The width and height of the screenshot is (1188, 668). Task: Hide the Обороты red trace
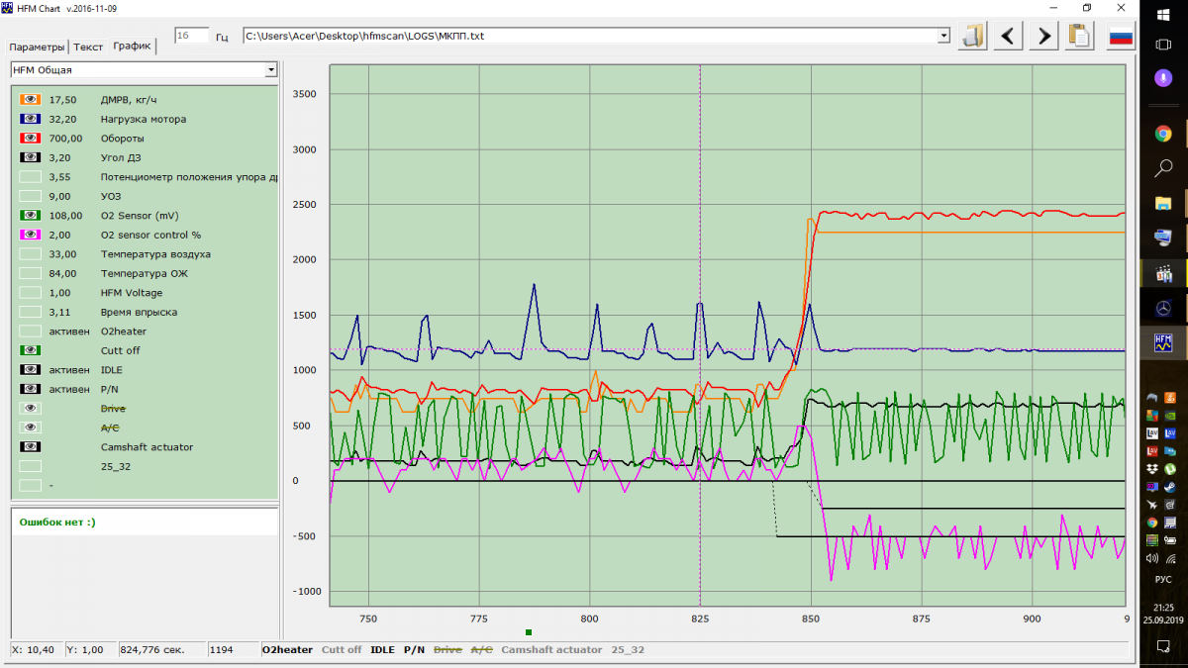(x=30, y=138)
